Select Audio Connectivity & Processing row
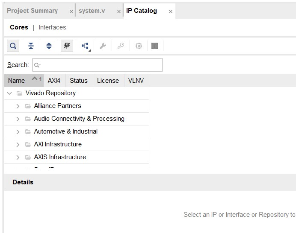The width and height of the screenshot is (296, 233). click(x=77, y=119)
